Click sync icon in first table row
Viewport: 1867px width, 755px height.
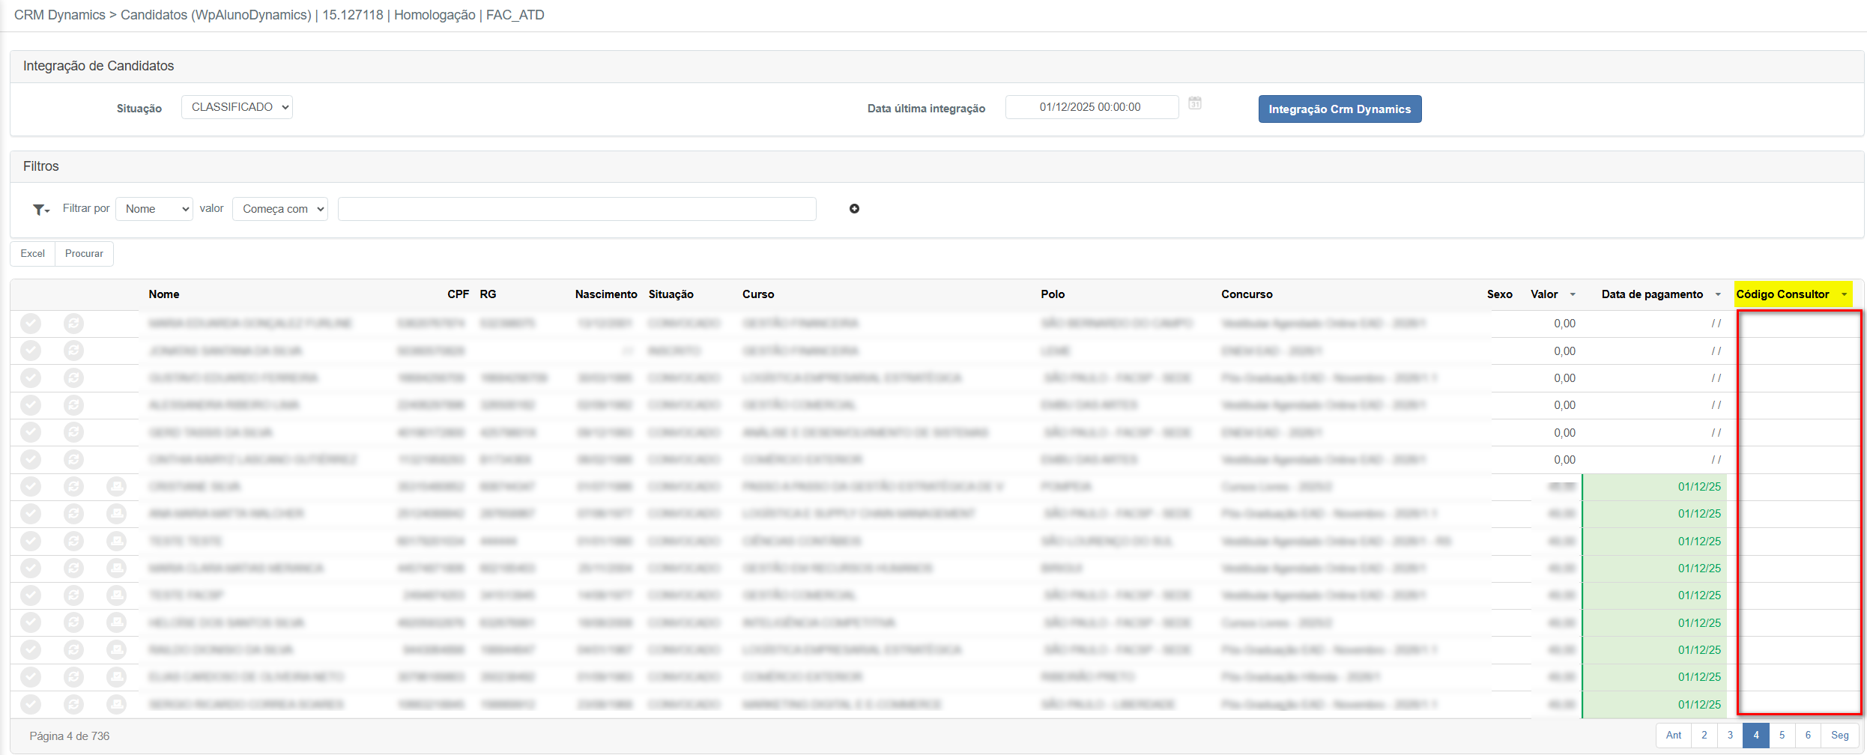click(73, 324)
